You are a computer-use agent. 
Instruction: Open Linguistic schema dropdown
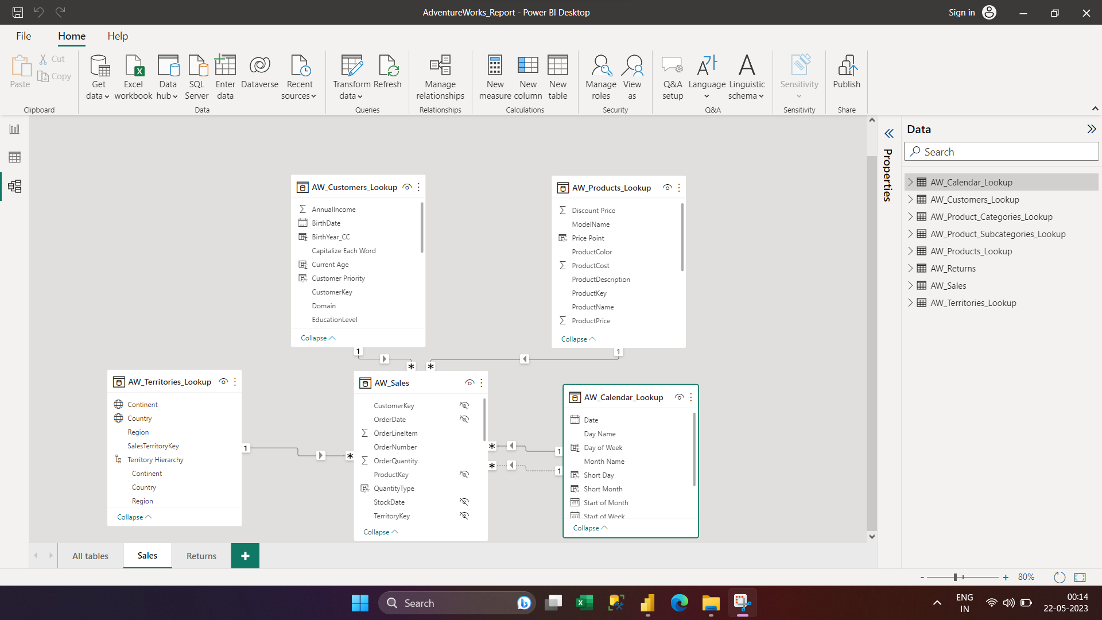pyautogui.click(x=747, y=77)
